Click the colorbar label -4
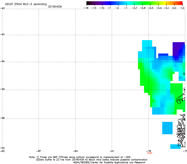 coord(117,8)
